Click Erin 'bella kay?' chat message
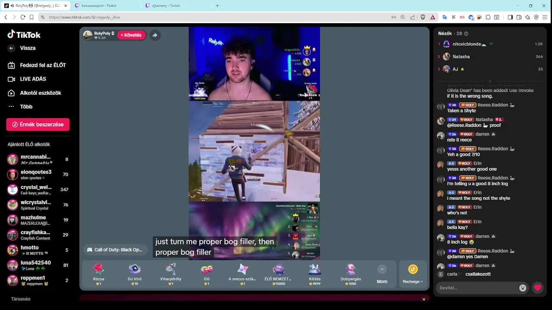The width and height of the screenshot is (552, 310). pos(457,227)
